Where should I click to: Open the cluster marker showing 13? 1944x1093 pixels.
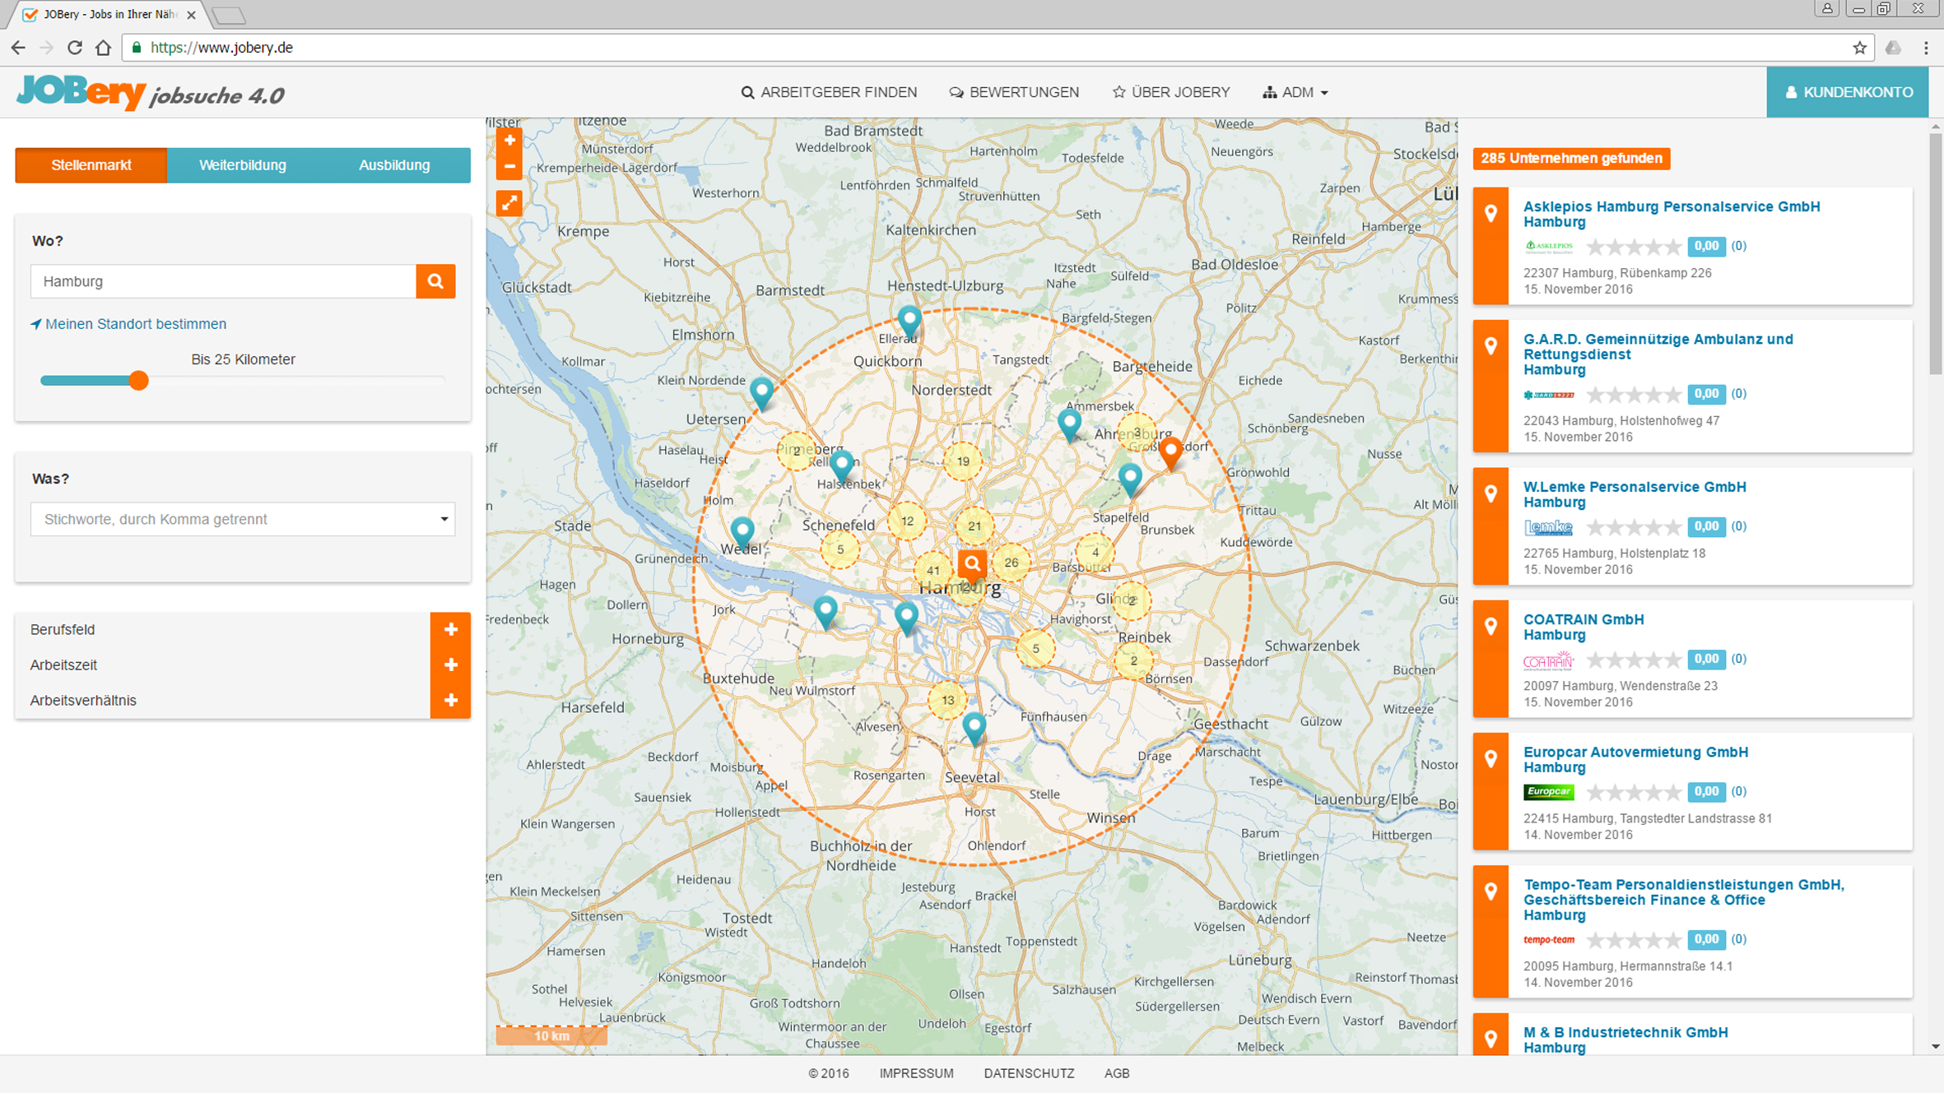[x=948, y=700]
